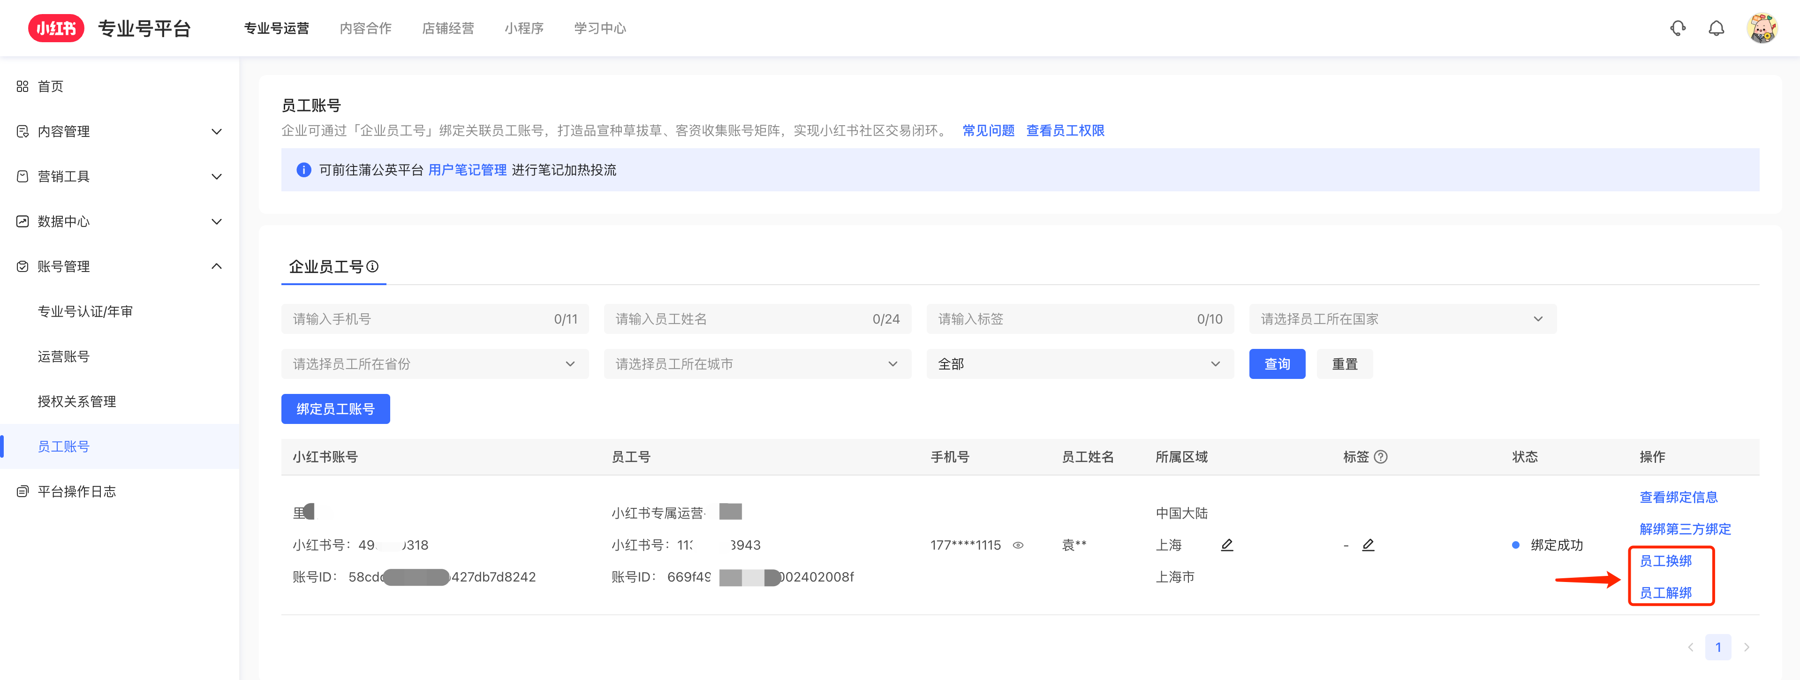Switch to 内容合作 top menu
Screen dimensions: 1800x680
[x=365, y=28]
